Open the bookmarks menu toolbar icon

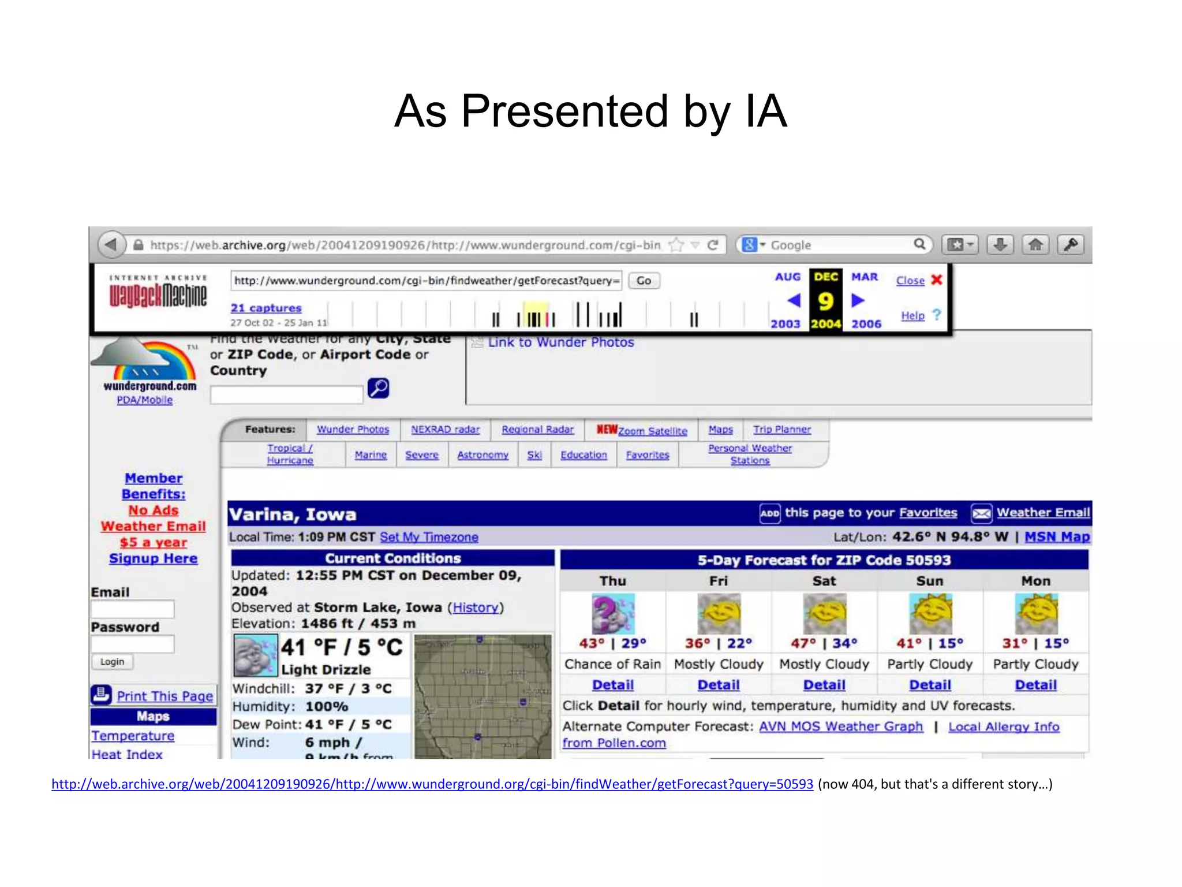pyautogui.click(x=960, y=245)
